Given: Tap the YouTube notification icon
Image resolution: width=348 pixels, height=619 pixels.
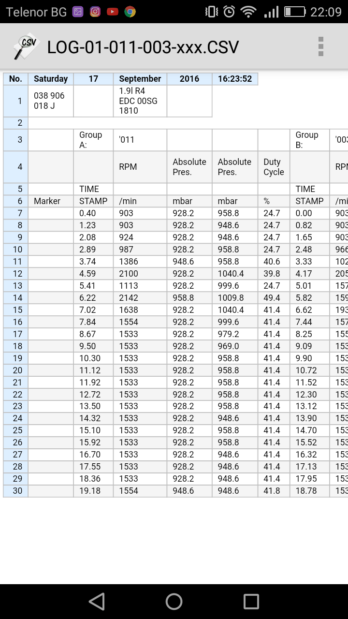Looking at the screenshot, I should pyautogui.click(x=113, y=12).
